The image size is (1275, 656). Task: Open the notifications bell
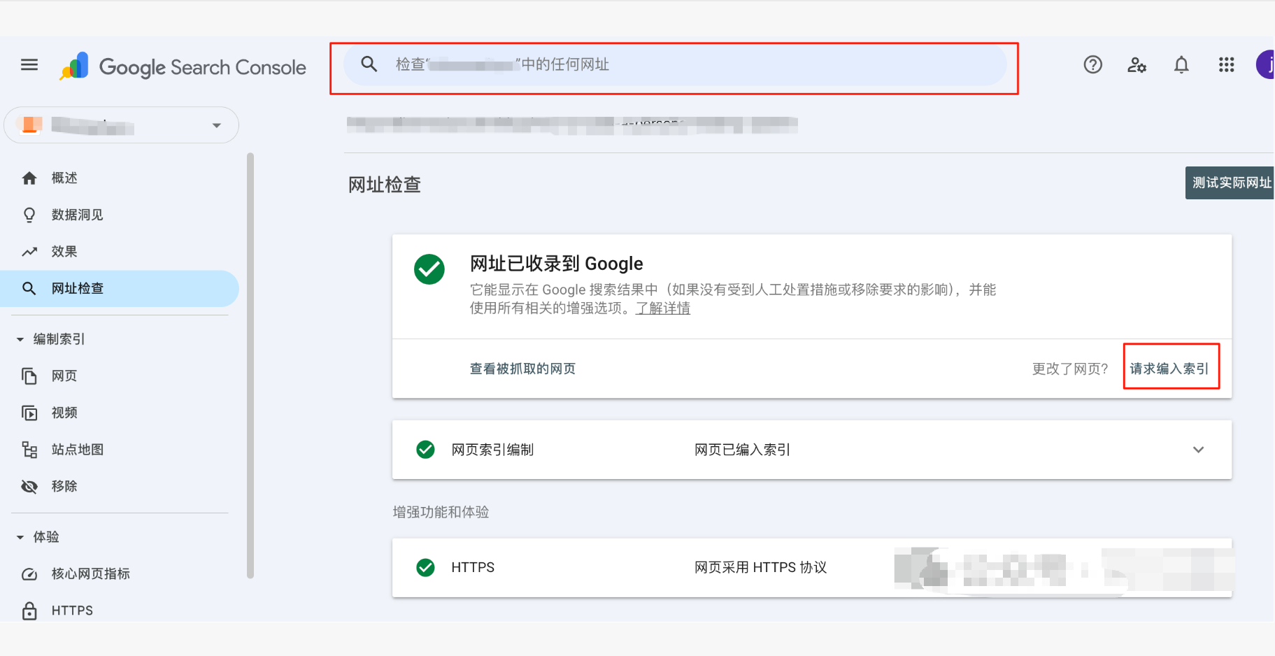click(1181, 64)
